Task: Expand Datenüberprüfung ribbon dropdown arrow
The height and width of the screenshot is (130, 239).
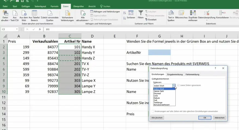Action: click(x=207, y=20)
